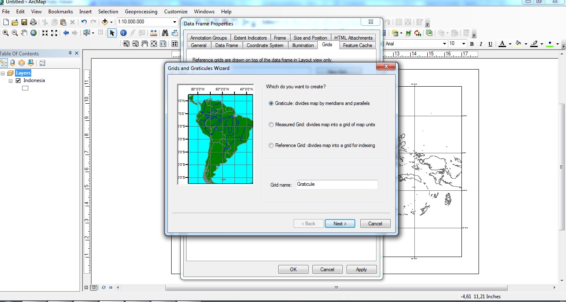Open the Arial font name dropdown

444,44
